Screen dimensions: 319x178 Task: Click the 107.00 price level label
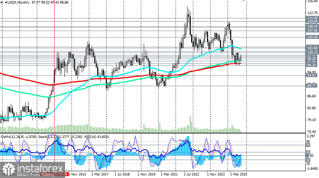tap(312, 30)
